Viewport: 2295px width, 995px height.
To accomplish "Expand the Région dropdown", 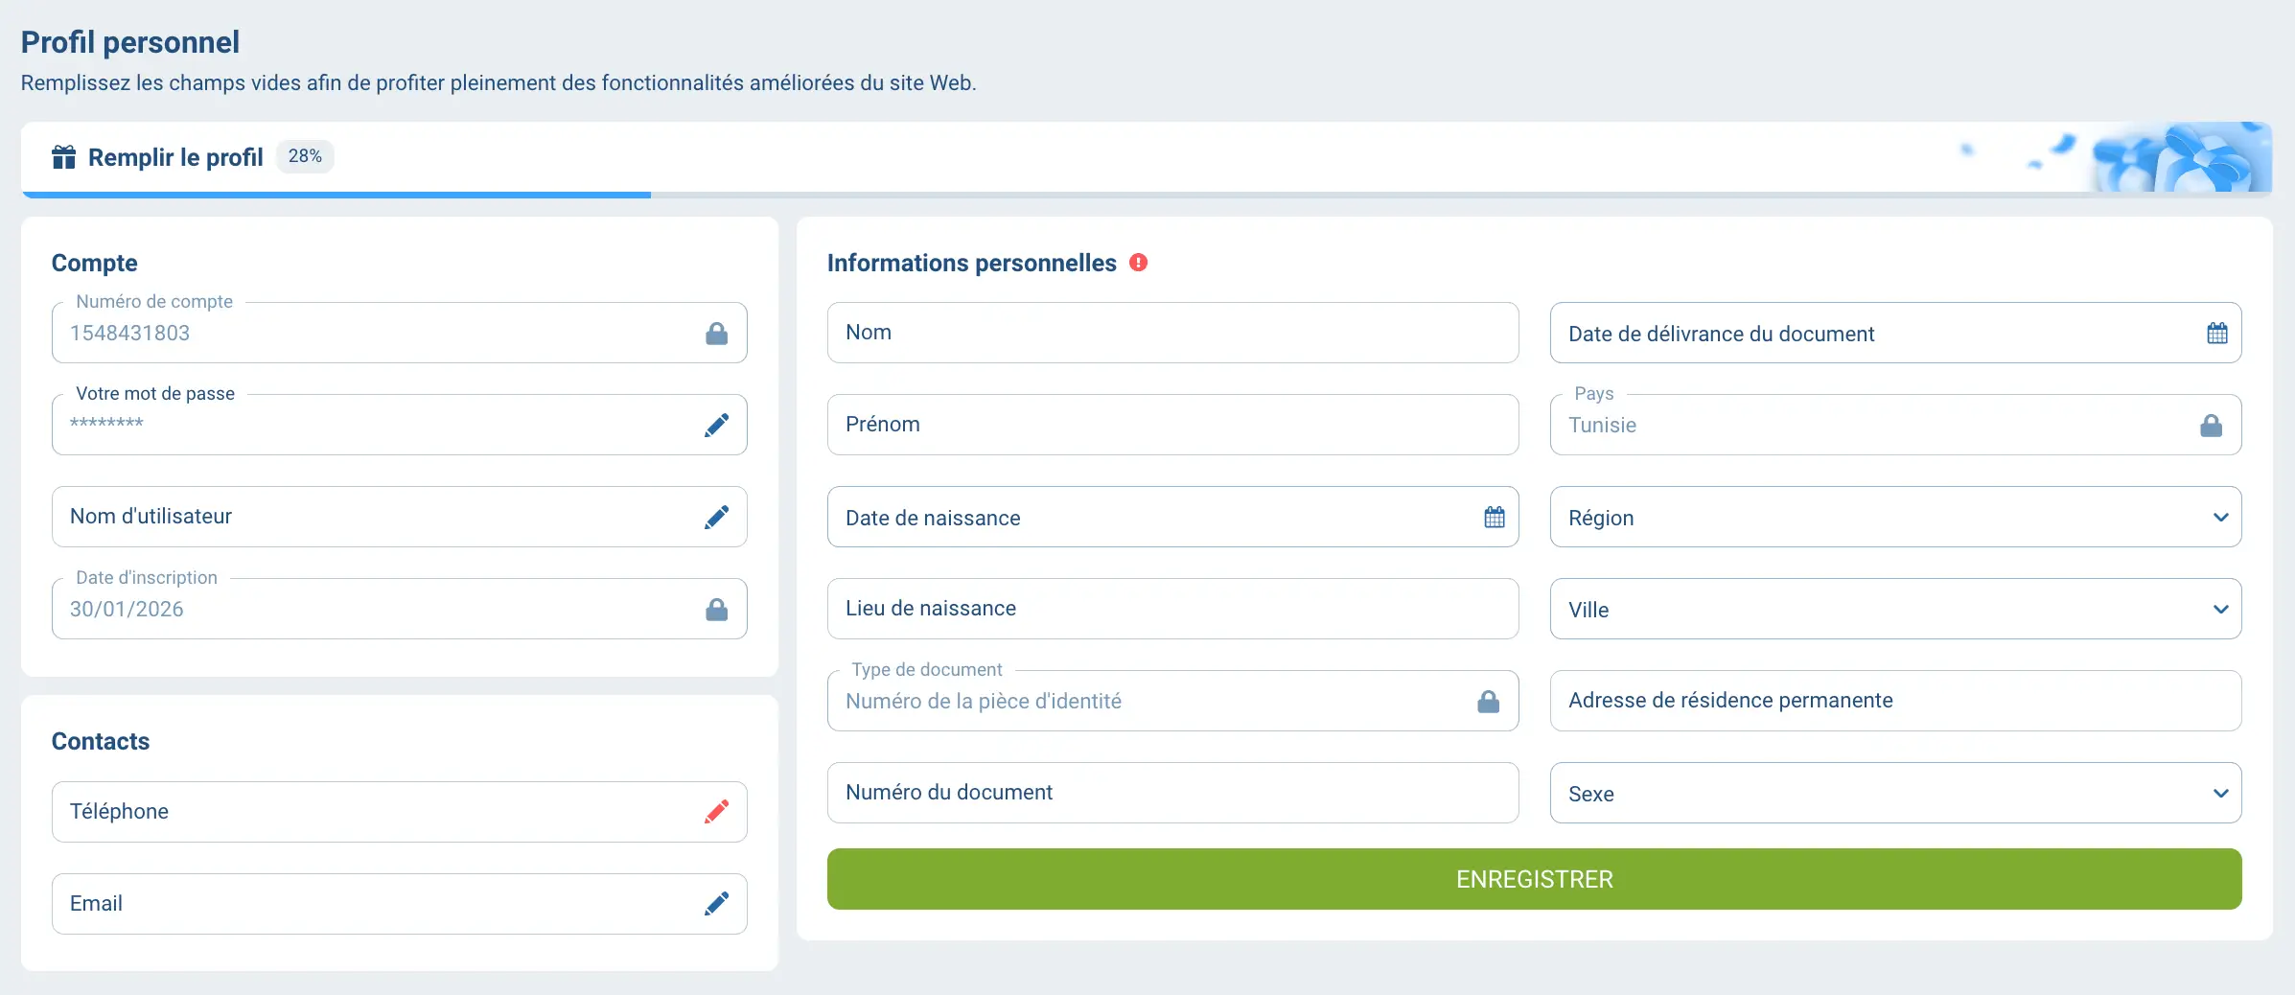I will (1895, 517).
